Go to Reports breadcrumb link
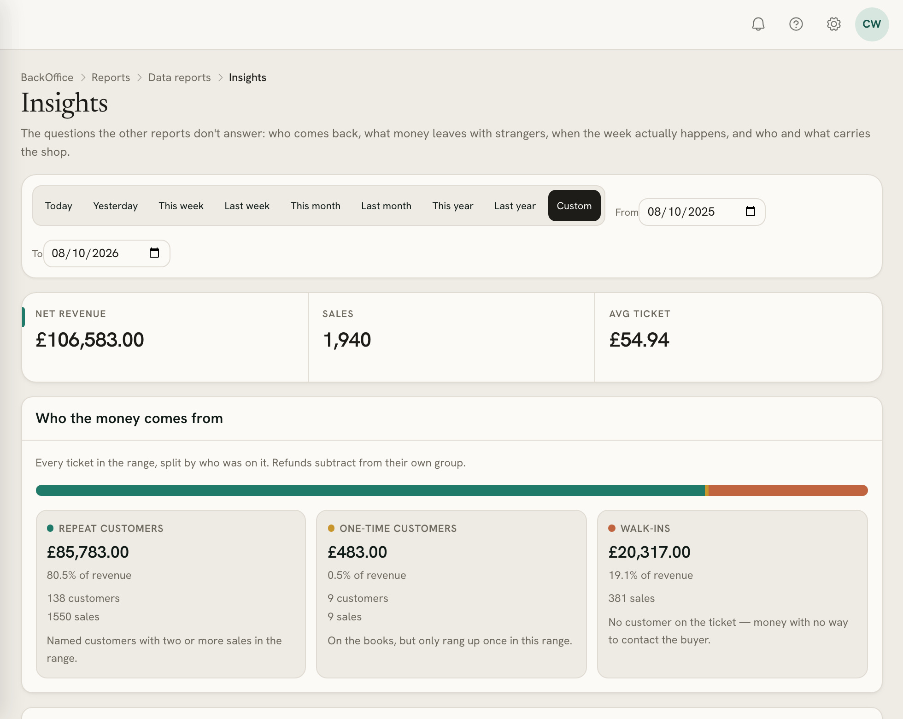Screen dimensions: 903x719 tap(111, 77)
